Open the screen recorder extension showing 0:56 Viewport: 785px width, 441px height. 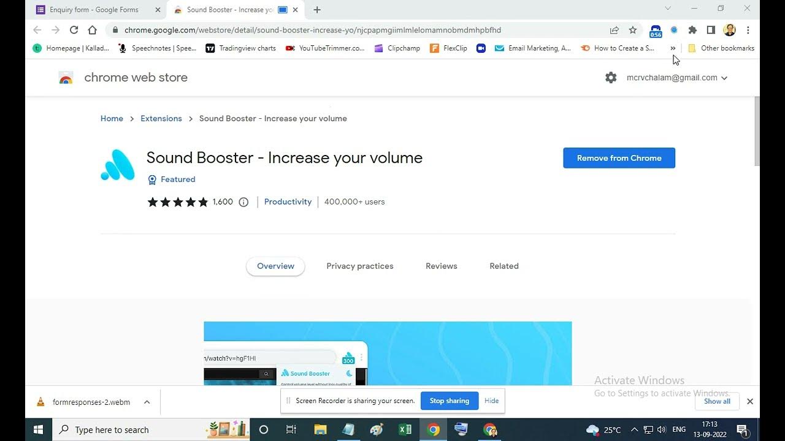click(656, 31)
